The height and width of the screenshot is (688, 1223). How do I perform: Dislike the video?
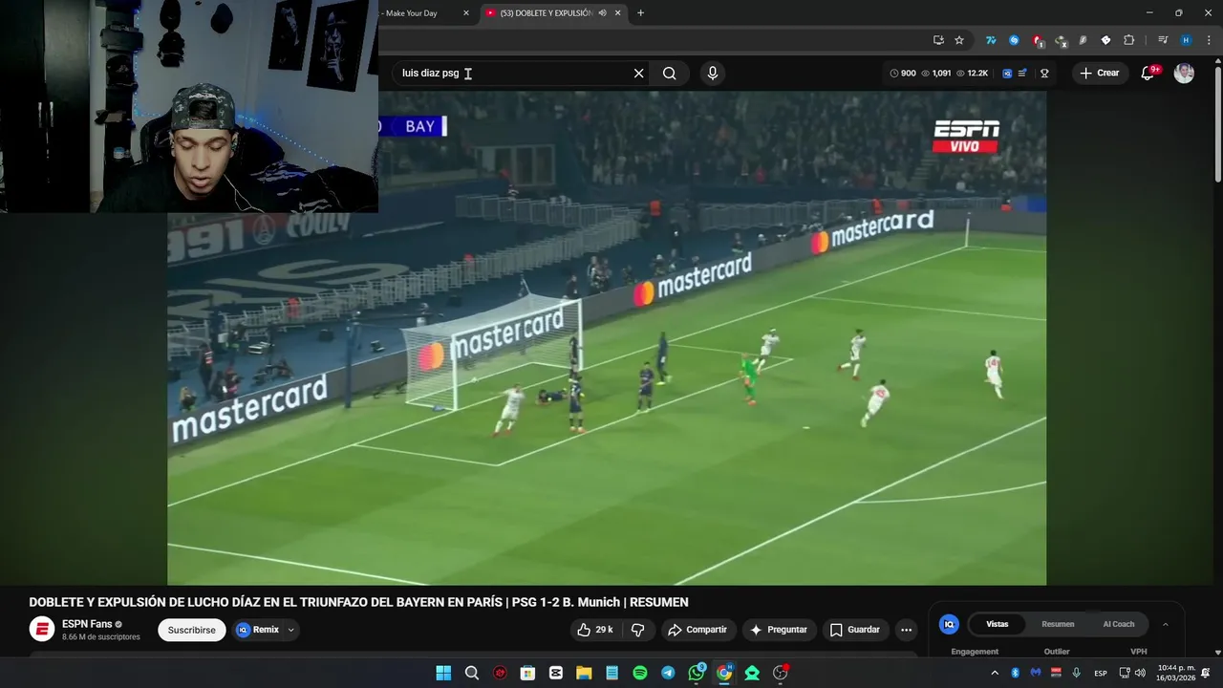pyautogui.click(x=638, y=630)
